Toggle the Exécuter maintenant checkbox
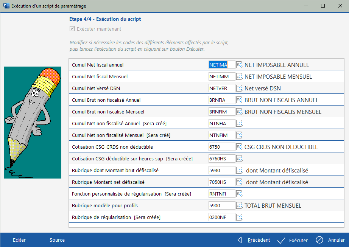Viewport: 349px width, 247px height. pos(72,29)
